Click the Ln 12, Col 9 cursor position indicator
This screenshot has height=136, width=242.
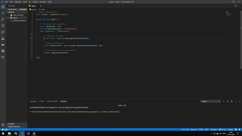click(185, 130)
